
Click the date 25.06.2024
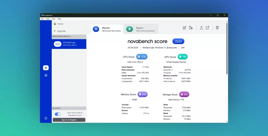(133, 48)
